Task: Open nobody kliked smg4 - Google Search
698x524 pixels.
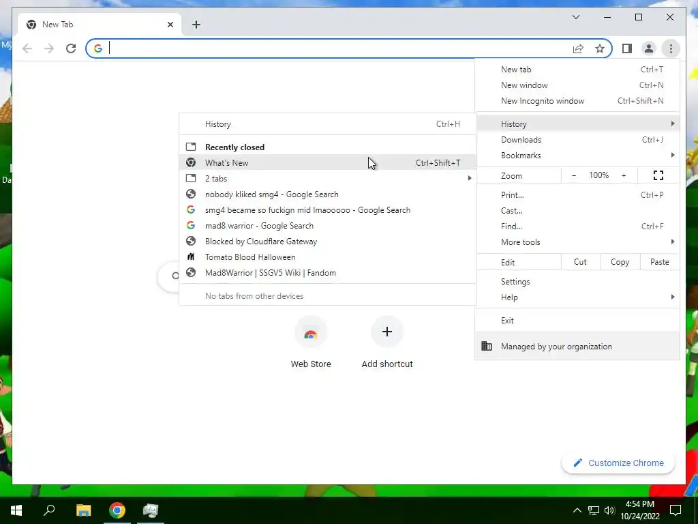Action: pyautogui.click(x=328, y=194)
